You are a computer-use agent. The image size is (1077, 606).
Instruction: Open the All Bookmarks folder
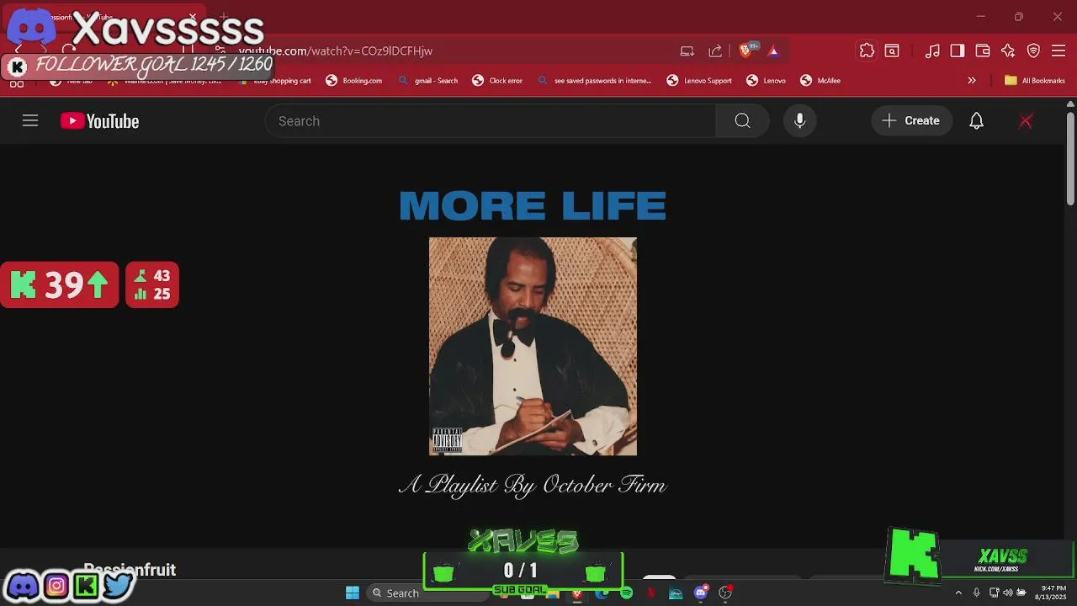1035,81
